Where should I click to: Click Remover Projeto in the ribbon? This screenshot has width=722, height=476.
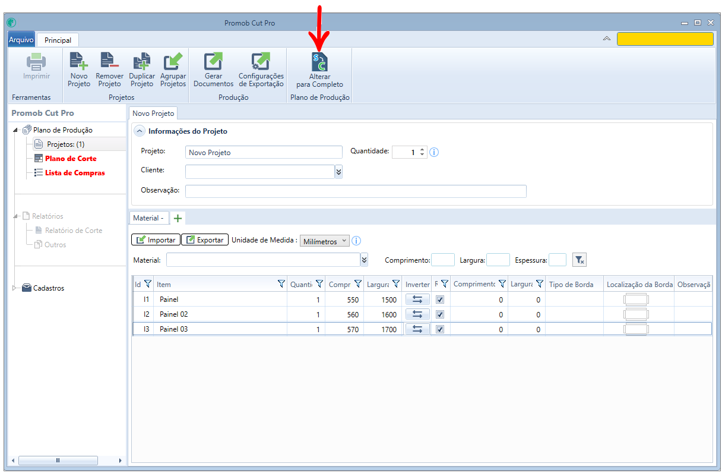pyautogui.click(x=110, y=70)
